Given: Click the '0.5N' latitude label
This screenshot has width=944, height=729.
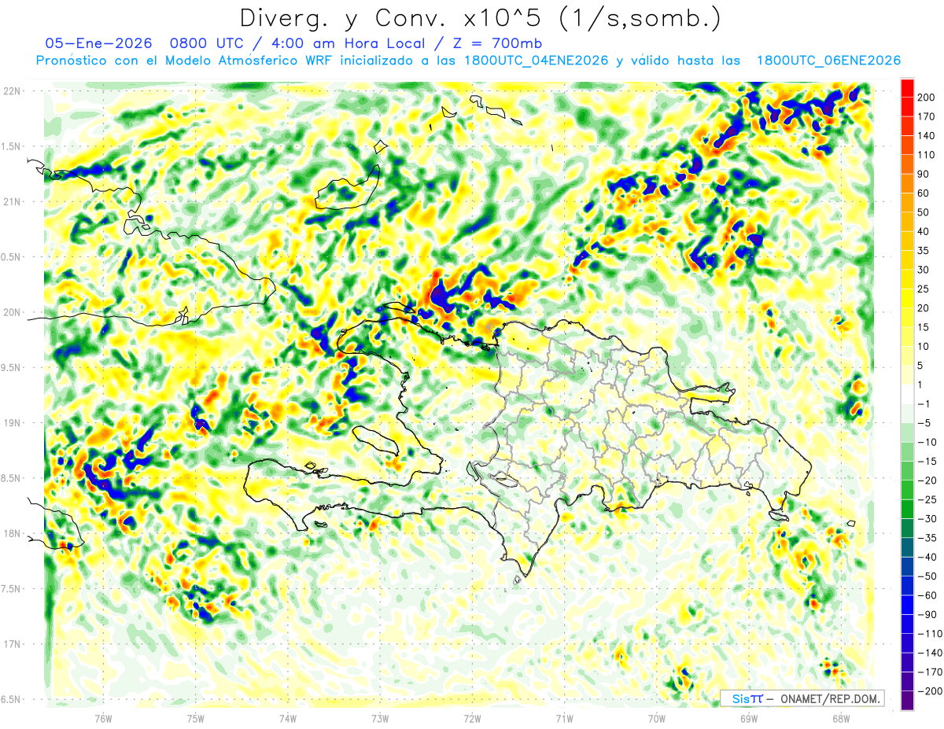Looking at the screenshot, I should (x=11, y=257).
